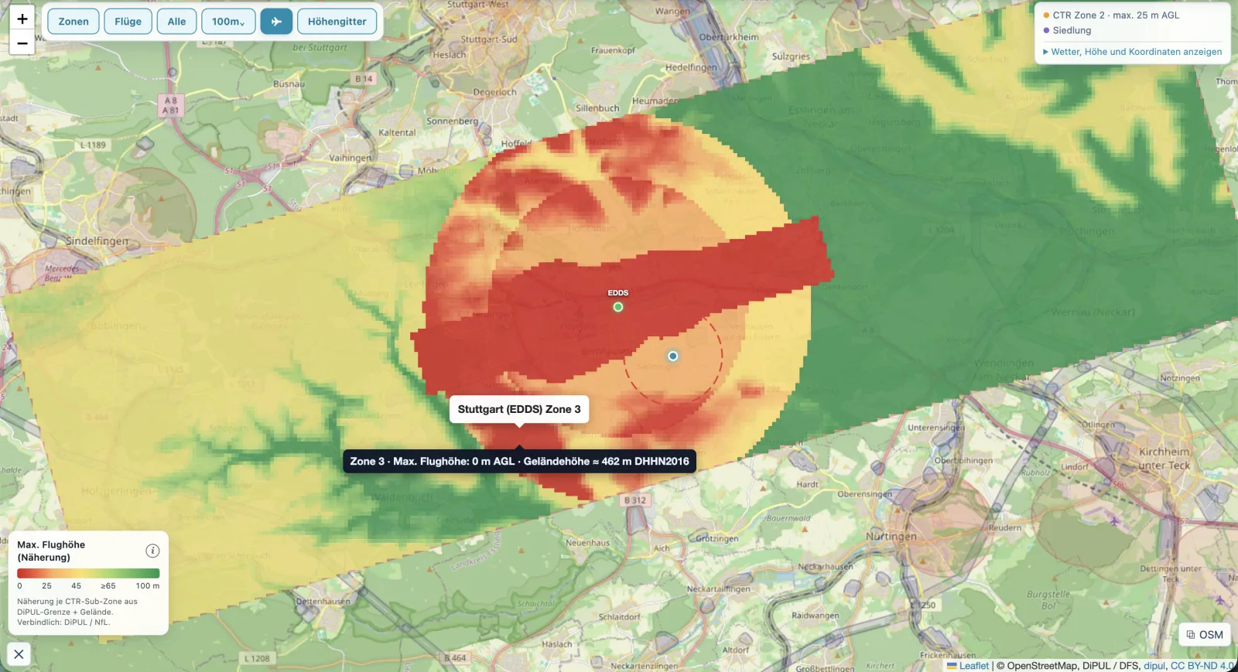Close the panel with the X button
The image size is (1238, 672).
19,654
